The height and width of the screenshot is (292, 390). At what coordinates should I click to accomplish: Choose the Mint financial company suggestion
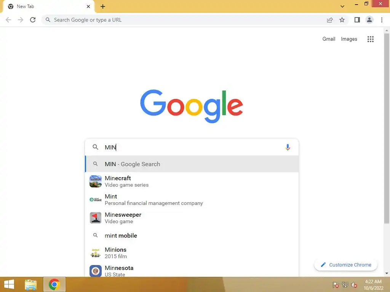(192, 200)
